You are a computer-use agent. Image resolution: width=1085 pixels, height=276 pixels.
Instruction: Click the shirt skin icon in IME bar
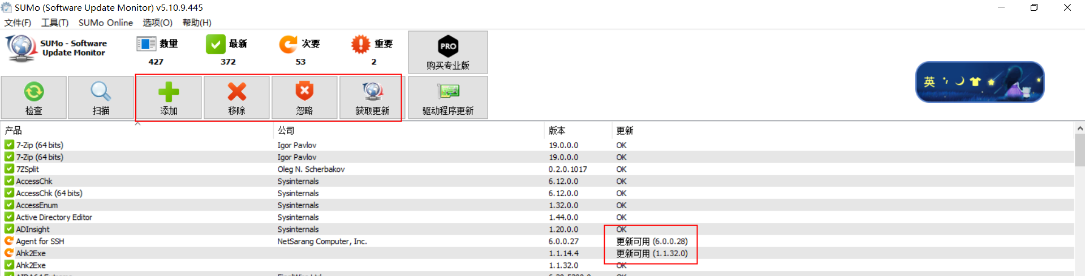point(975,82)
